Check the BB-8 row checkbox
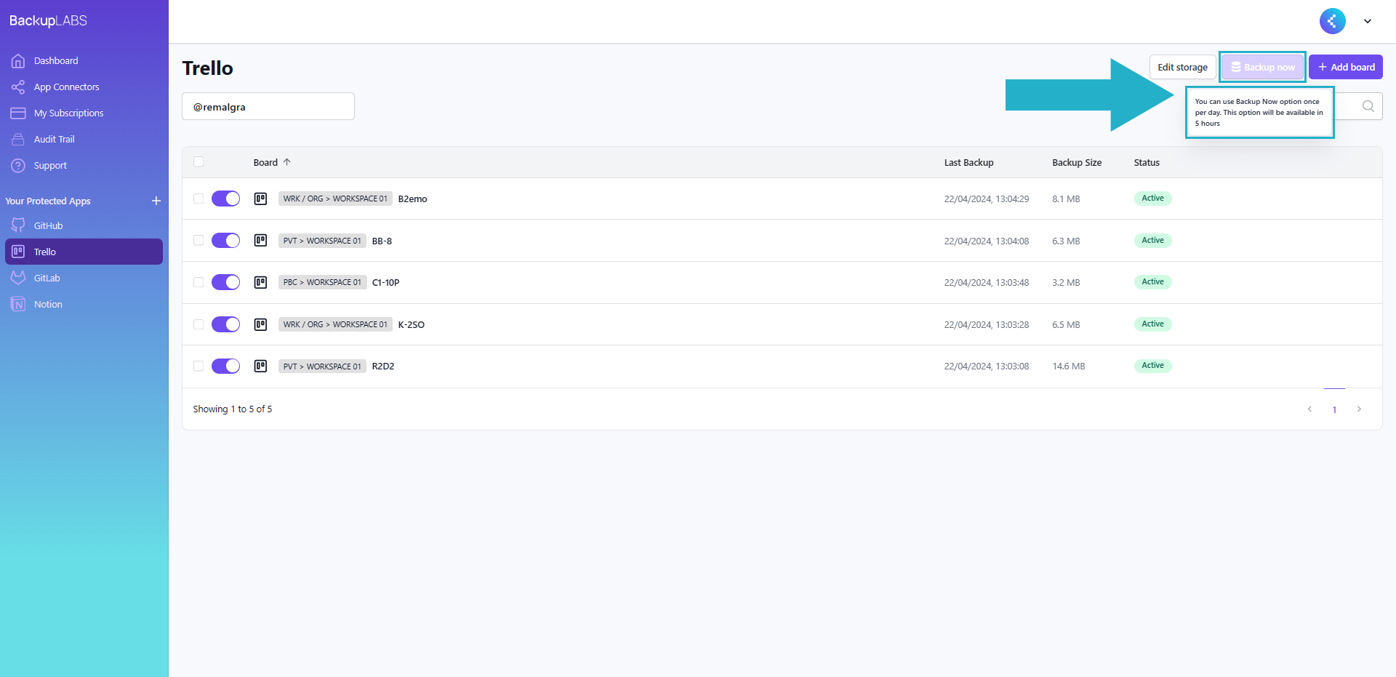The width and height of the screenshot is (1396, 677). pyautogui.click(x=198, y=240)
